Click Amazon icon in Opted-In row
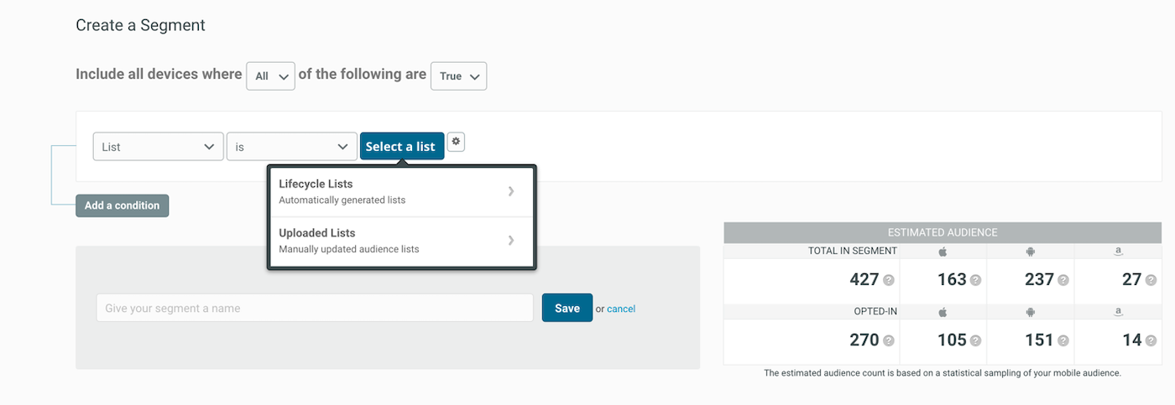The height and width of the screenshot is (405, 1175). (x=1119, y=311)
